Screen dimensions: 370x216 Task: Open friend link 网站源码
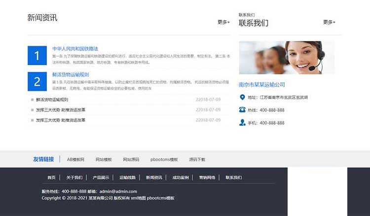click(131, 159)
